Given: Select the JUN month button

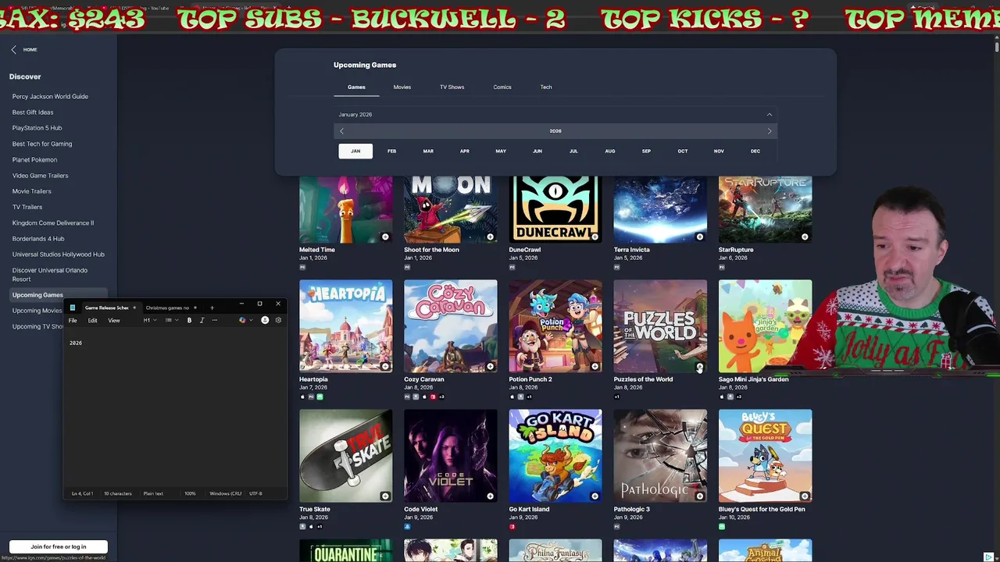Looking at the screenshot, I should [537, 151].
